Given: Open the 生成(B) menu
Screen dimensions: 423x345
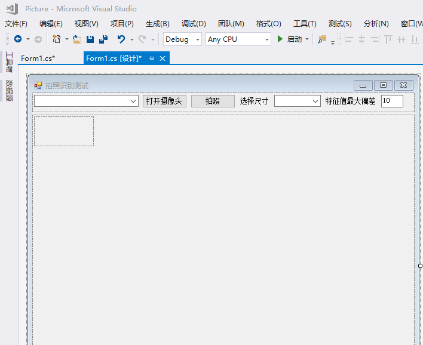Looking at the screenshot, I should tap(158, 24).
